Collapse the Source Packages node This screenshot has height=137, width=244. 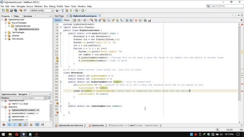click(x=6, y=23)
